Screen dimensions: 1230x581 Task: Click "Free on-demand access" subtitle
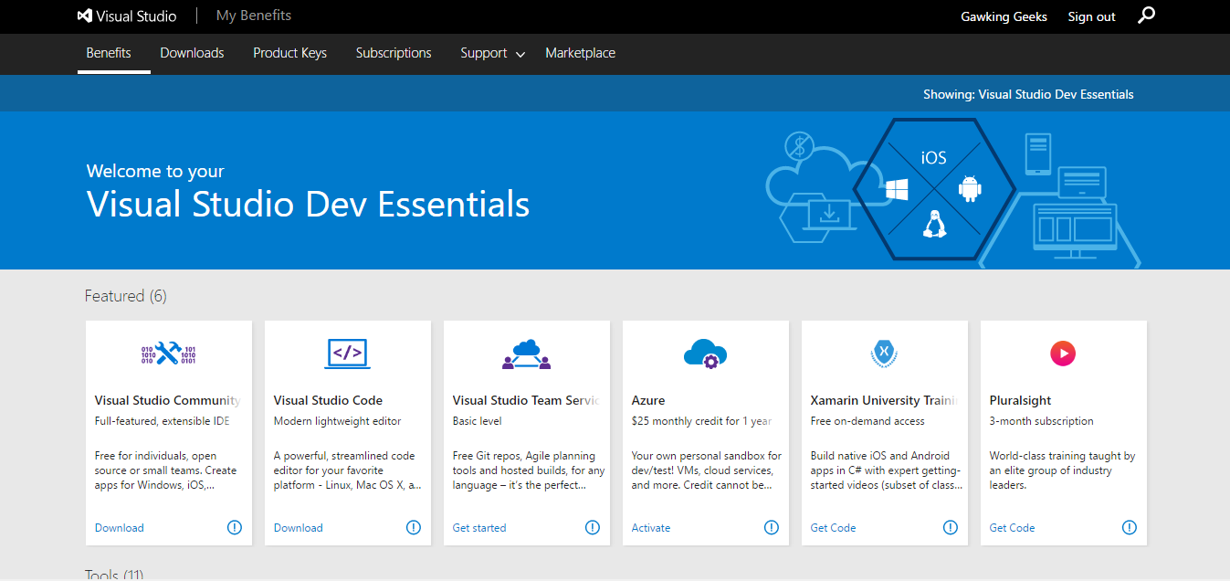pyautogui.click(x=867, y=421)
